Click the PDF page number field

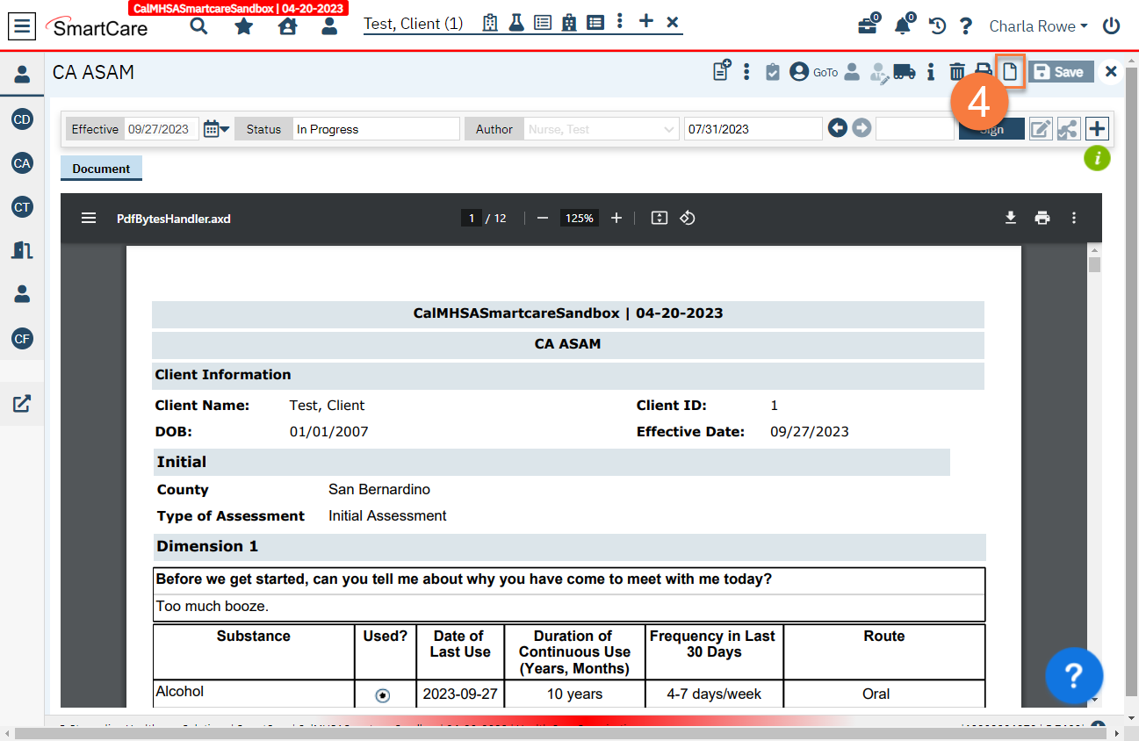pos(472,218)
